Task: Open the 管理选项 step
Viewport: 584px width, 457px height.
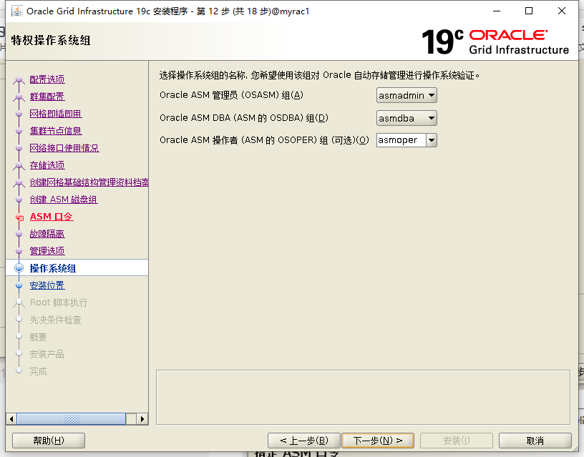Action: (47, 250)
